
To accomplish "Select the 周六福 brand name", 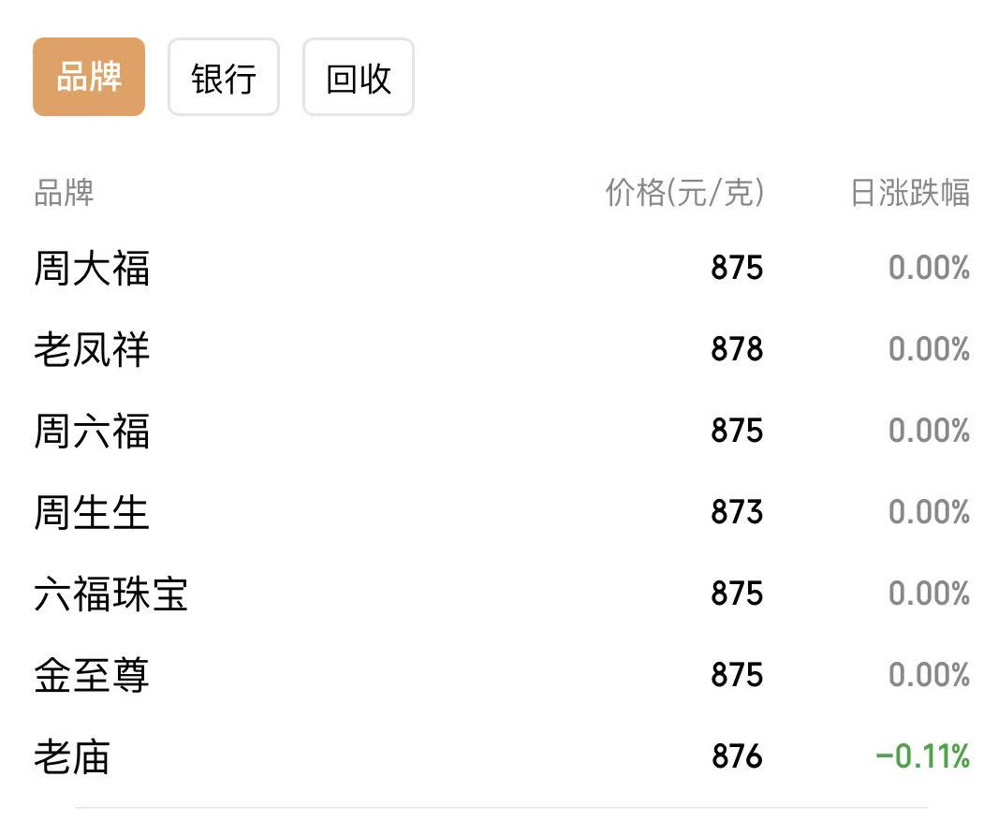I will click(92, 431).
